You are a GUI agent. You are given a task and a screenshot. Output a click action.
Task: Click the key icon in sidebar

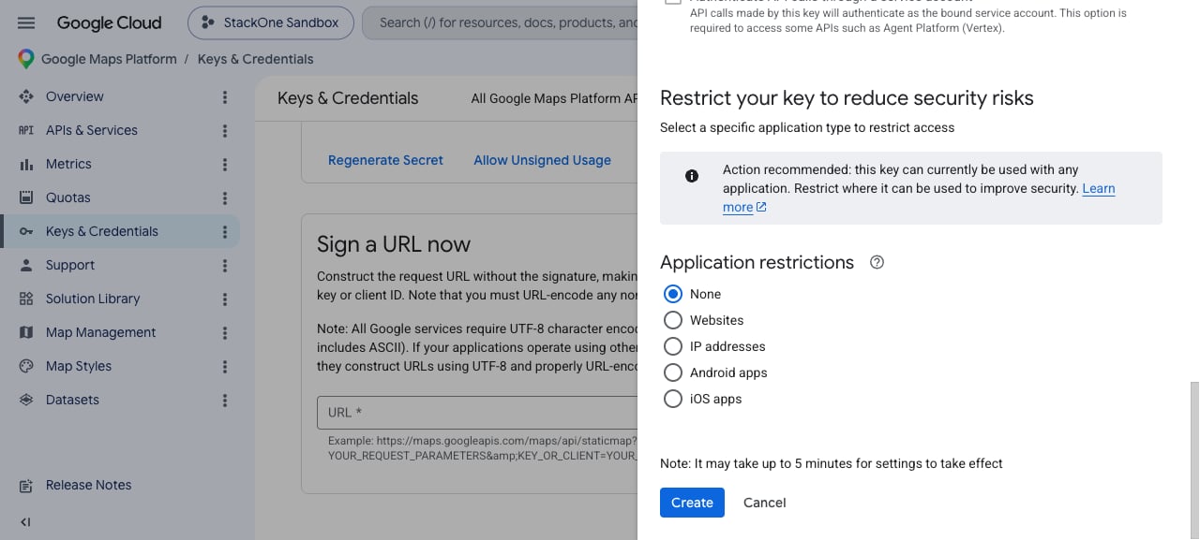click(26, 231)
